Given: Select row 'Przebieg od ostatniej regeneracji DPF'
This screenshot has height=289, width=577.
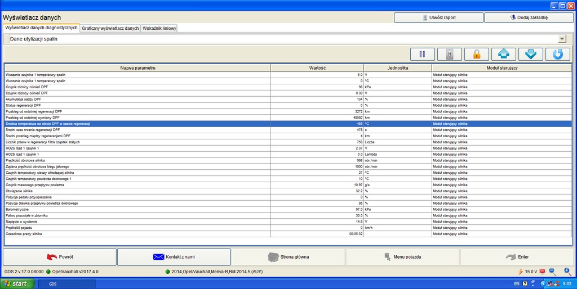Looking at the screenshot, I should (288, 111).
